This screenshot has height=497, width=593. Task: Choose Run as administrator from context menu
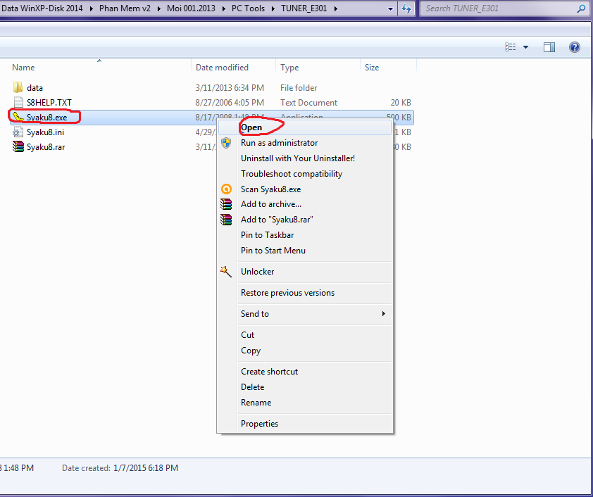[x=279, y=143]
